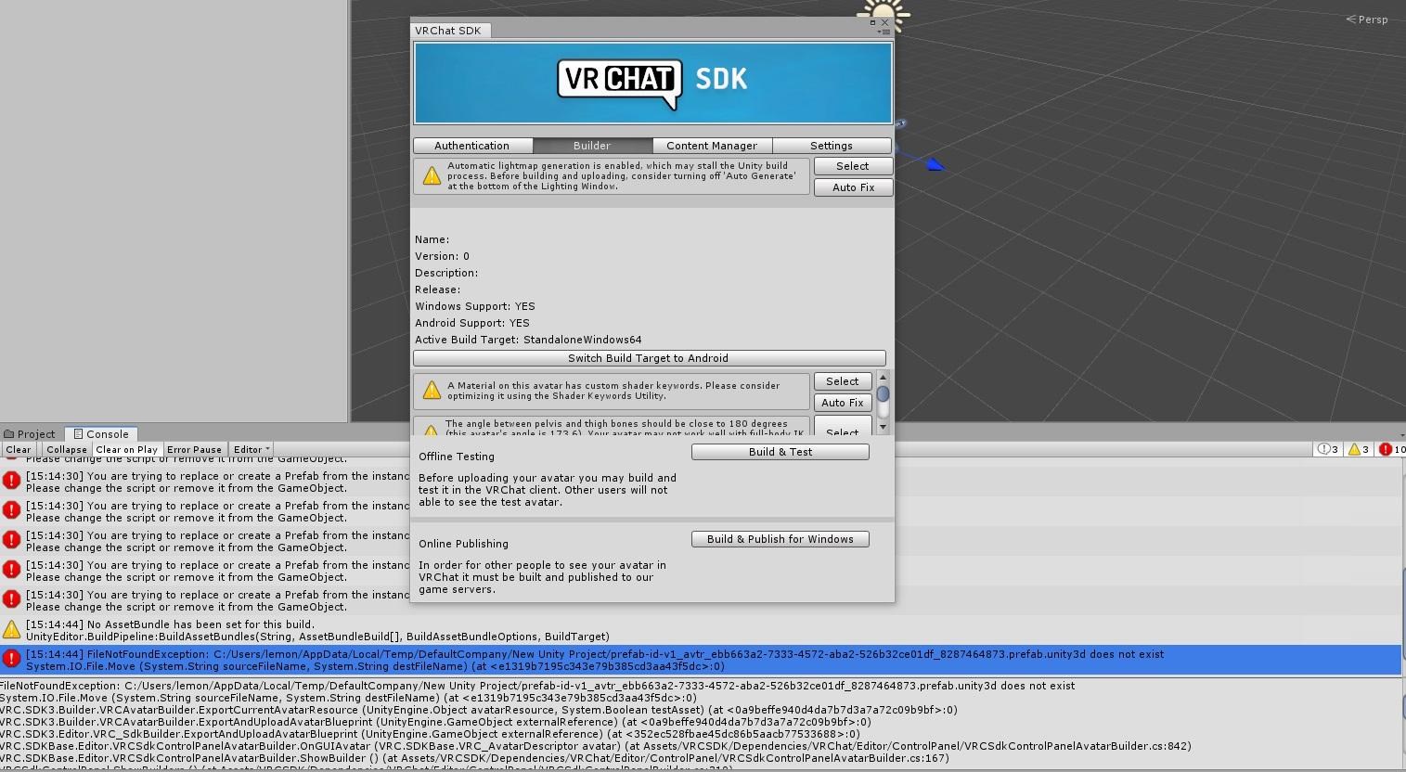The height and width of the screenshot is (772, 1406).
Task: Switch to the Authentication tab
Action: point(472,146)
